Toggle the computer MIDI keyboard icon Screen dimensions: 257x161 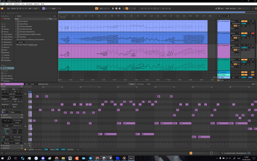pos(219,8)
